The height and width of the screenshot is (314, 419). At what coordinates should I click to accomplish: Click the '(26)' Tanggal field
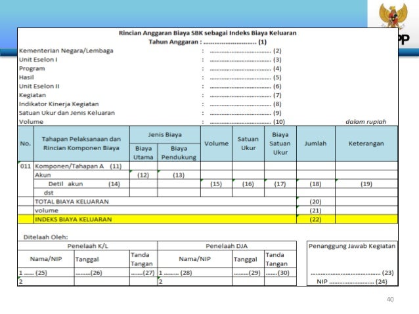[x=102, y=273]
